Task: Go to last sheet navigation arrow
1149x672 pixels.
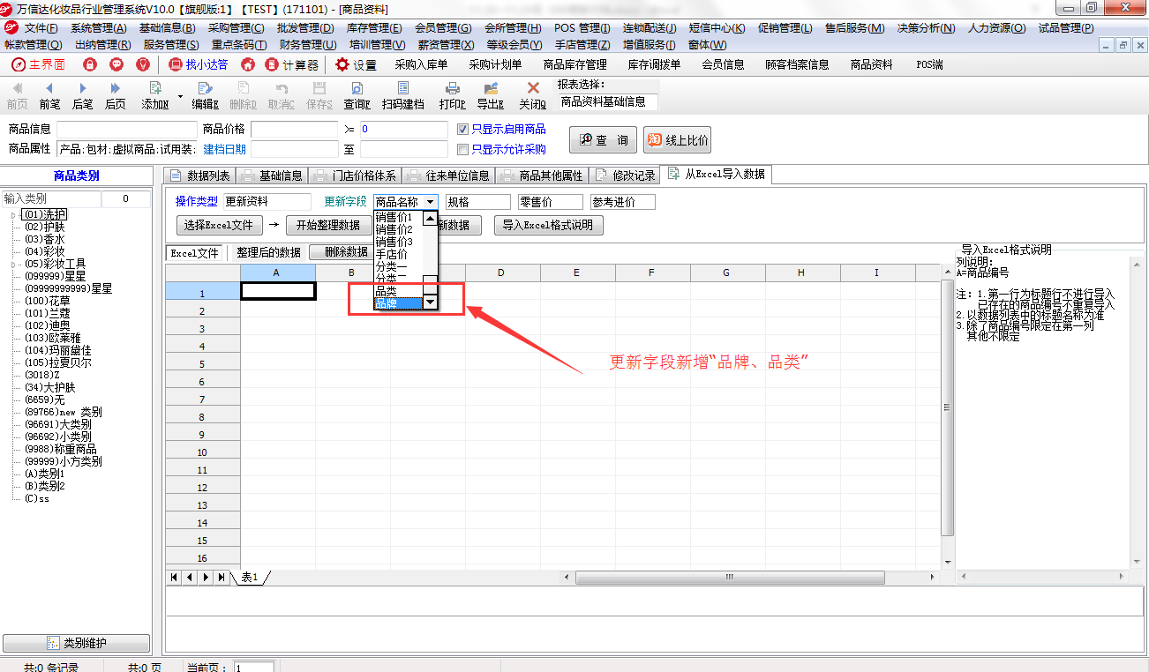Action: pyautogui.click(x=221, y=578)
